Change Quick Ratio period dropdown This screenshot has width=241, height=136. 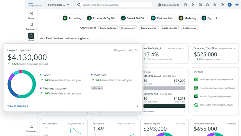(x=126, y=124)
